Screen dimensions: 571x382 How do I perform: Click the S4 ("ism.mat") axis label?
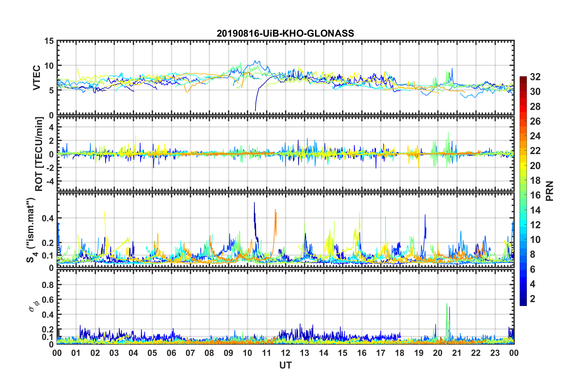31,230
